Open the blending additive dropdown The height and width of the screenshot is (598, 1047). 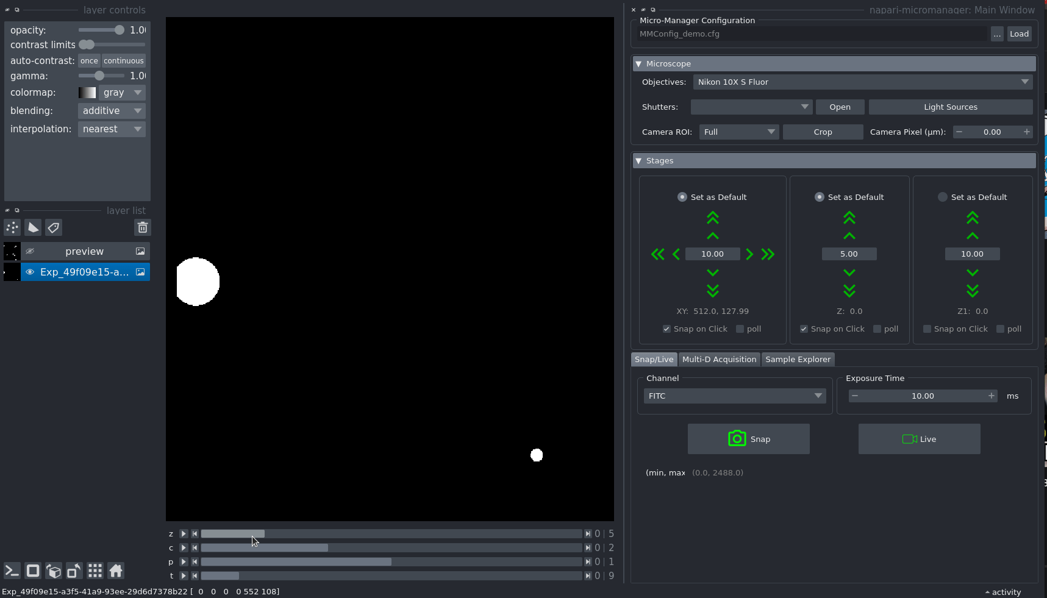coord(112,110)
